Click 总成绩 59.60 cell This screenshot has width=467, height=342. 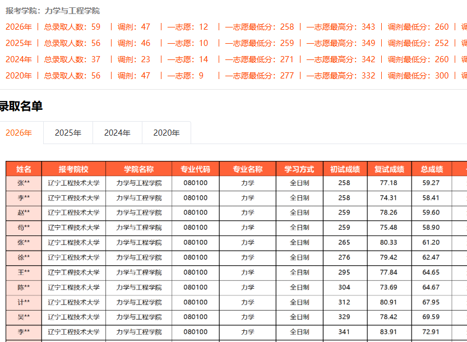[431, 212]
